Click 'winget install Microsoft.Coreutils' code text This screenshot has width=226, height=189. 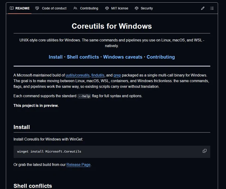click(x=49, y=152)
